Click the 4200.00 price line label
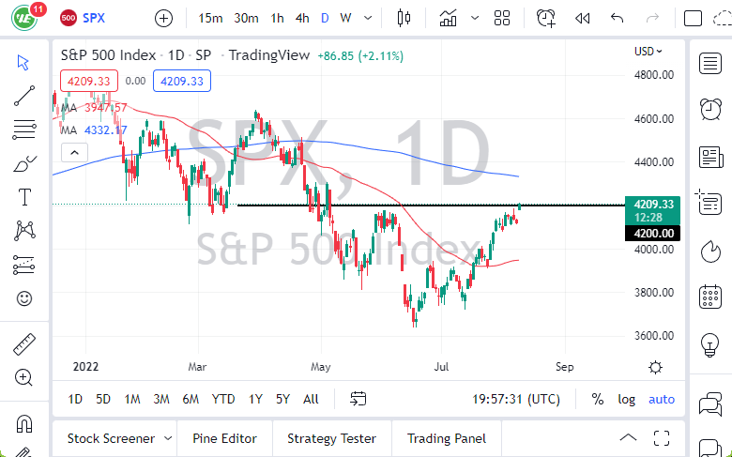This screenshot has height=457, width=732. tap(653, 233)
